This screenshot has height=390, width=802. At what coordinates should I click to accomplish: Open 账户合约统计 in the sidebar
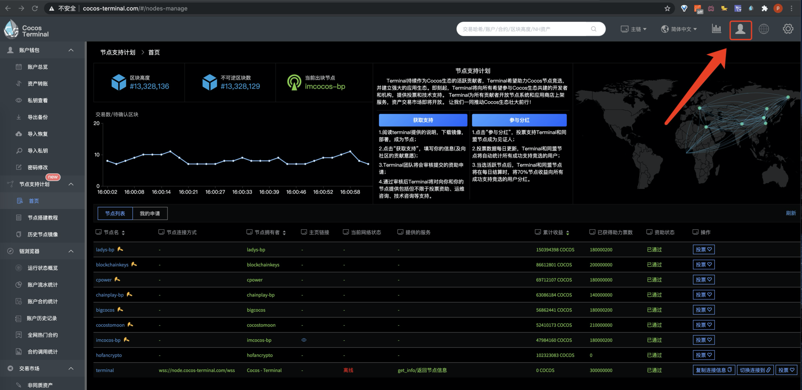click(42, 301)
